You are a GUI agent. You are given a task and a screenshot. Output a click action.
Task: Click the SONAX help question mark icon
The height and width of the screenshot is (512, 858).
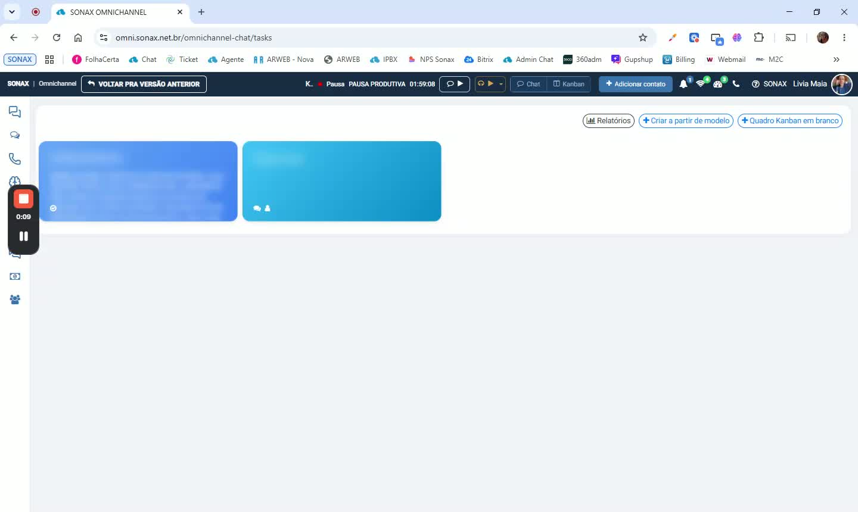pyautogui.click(x=756, y=84)
